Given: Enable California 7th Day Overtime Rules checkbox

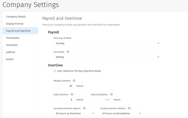Looking at the screenshot, I should (x=55, y=71).
